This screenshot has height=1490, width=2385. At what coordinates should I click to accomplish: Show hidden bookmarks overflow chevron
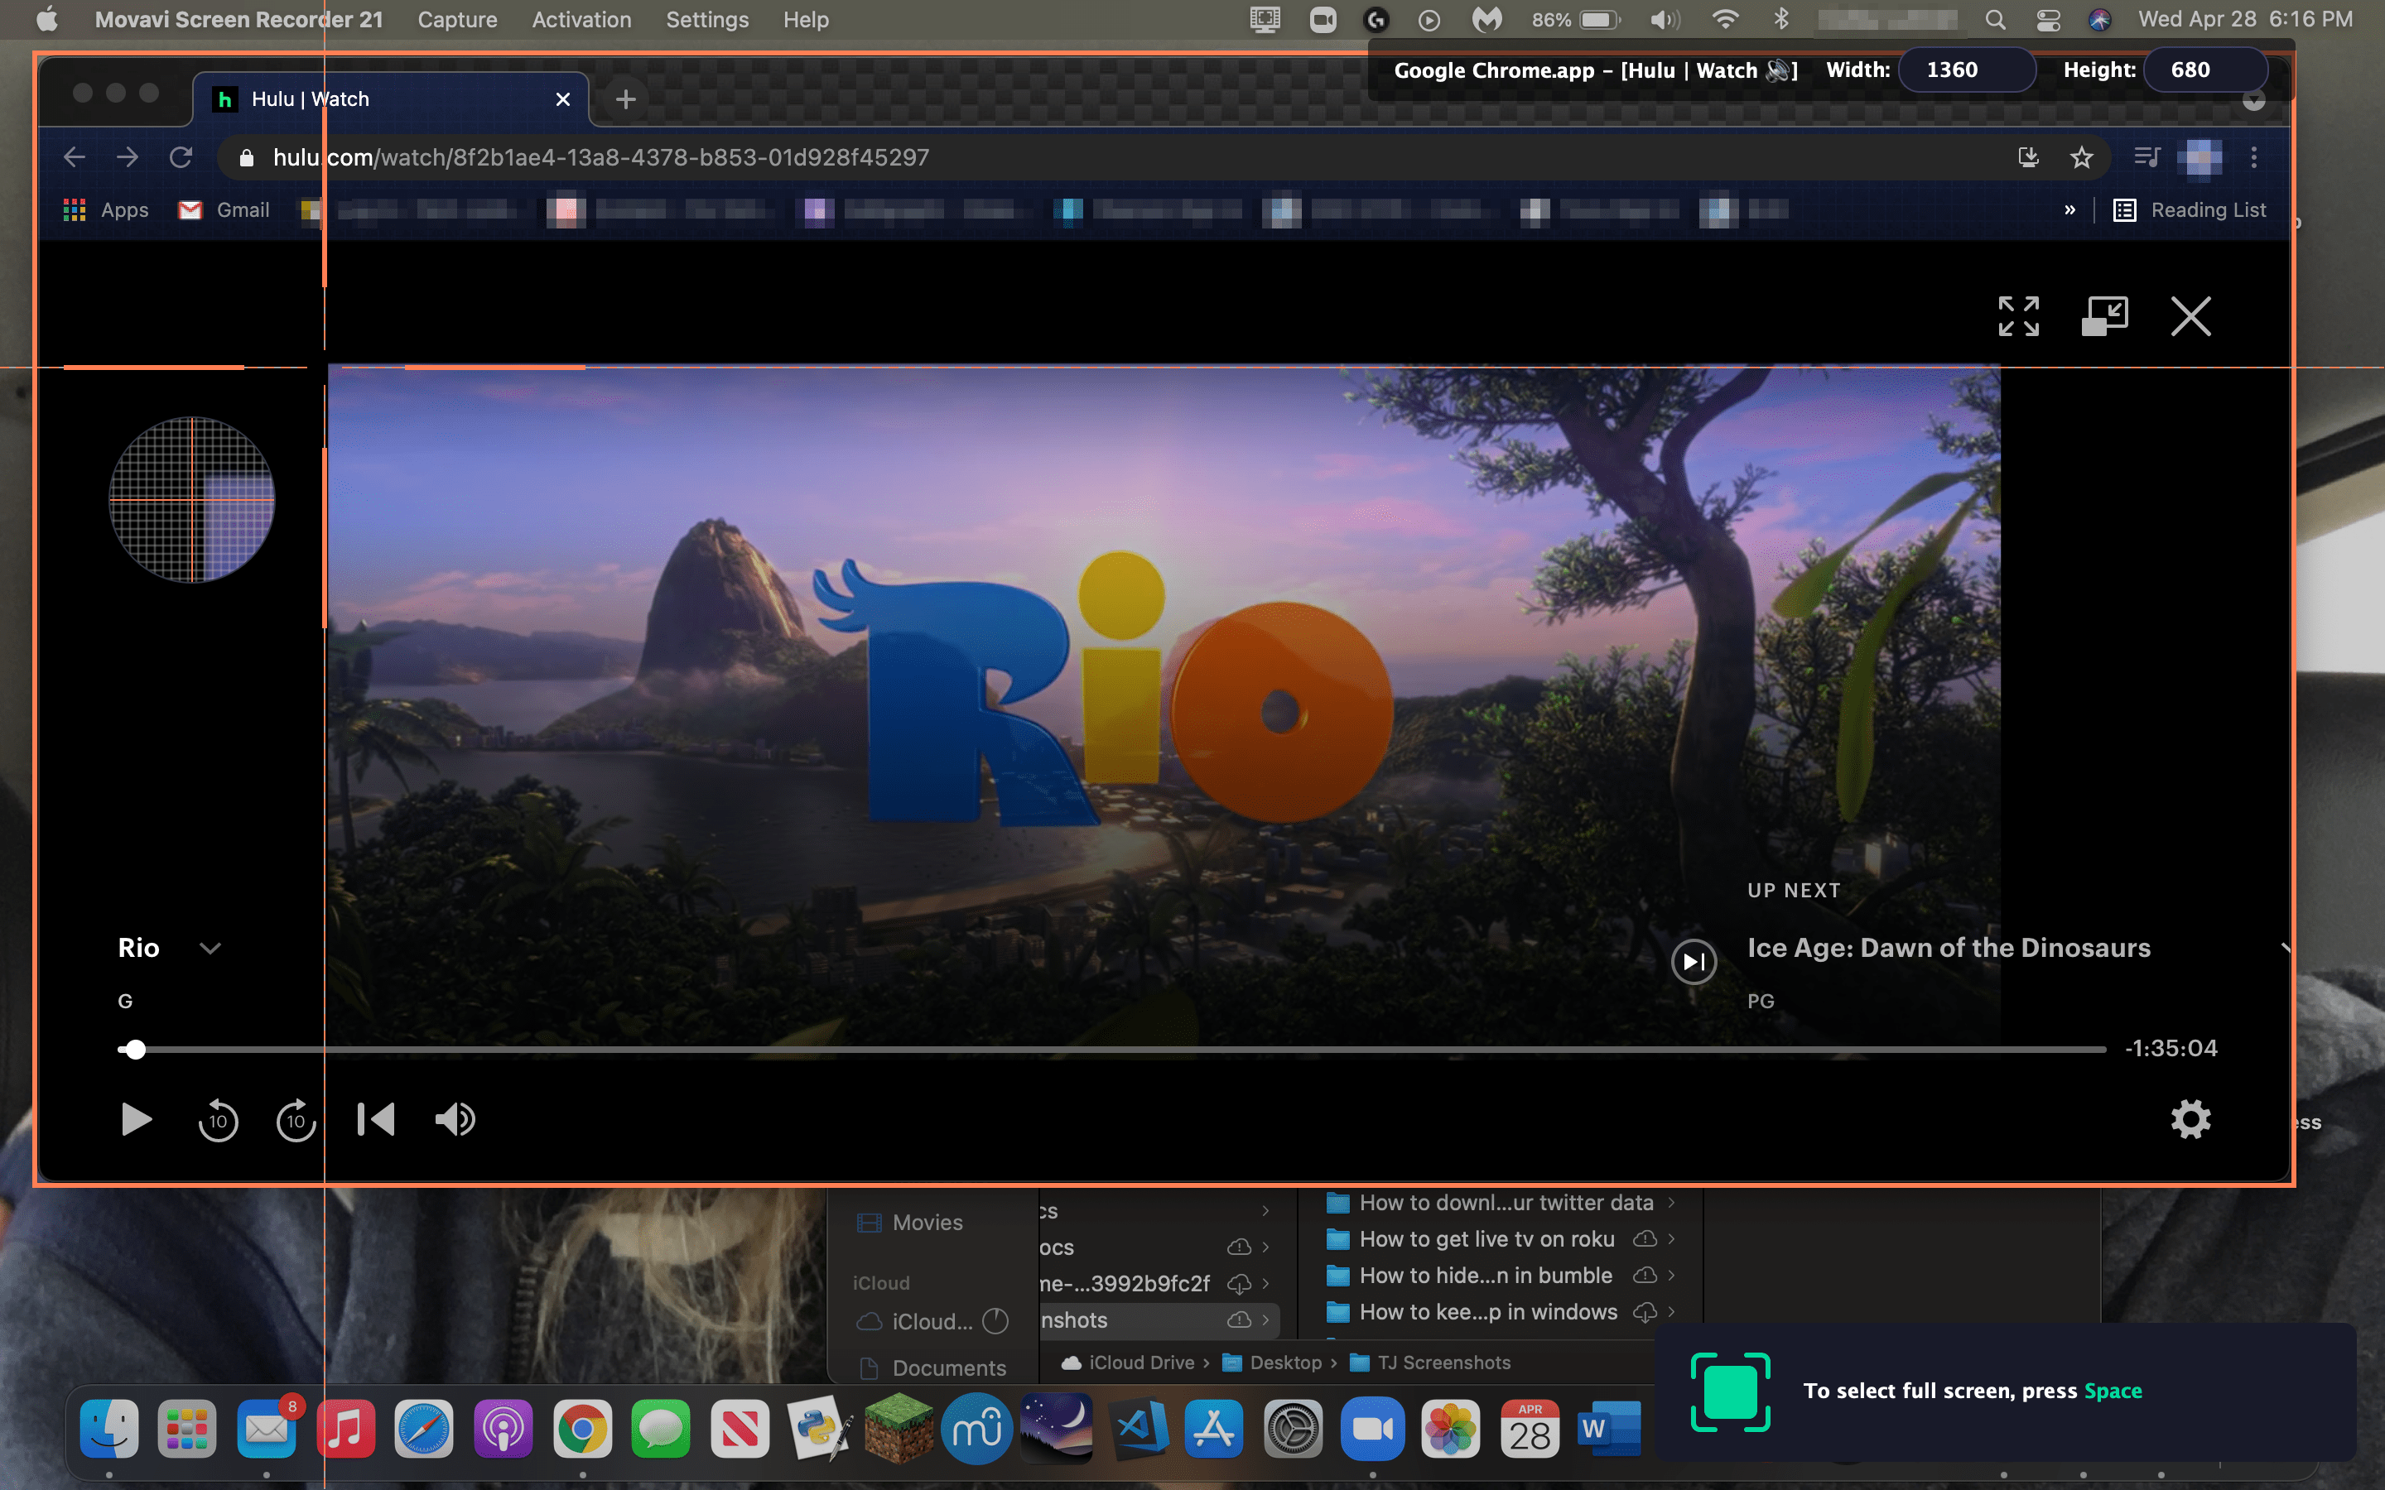pos(2069,210)
